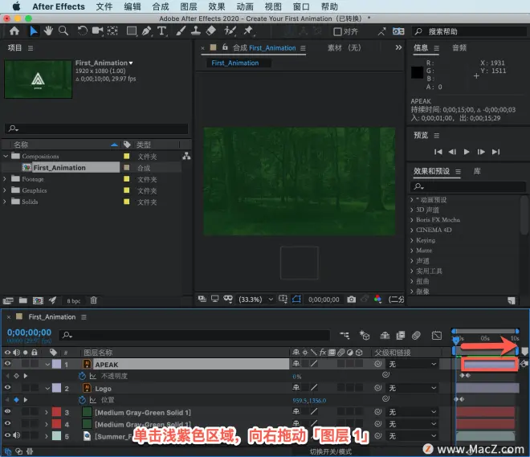This screenshot has height=457, width=530.
Task: Click the Effects and Presets search field
Action: pyautogui.click(x=468, y=186)
